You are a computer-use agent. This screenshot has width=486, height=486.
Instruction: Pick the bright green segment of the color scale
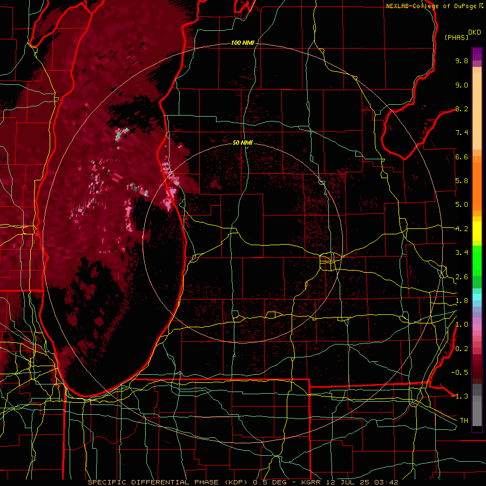(x=477, y=260)
